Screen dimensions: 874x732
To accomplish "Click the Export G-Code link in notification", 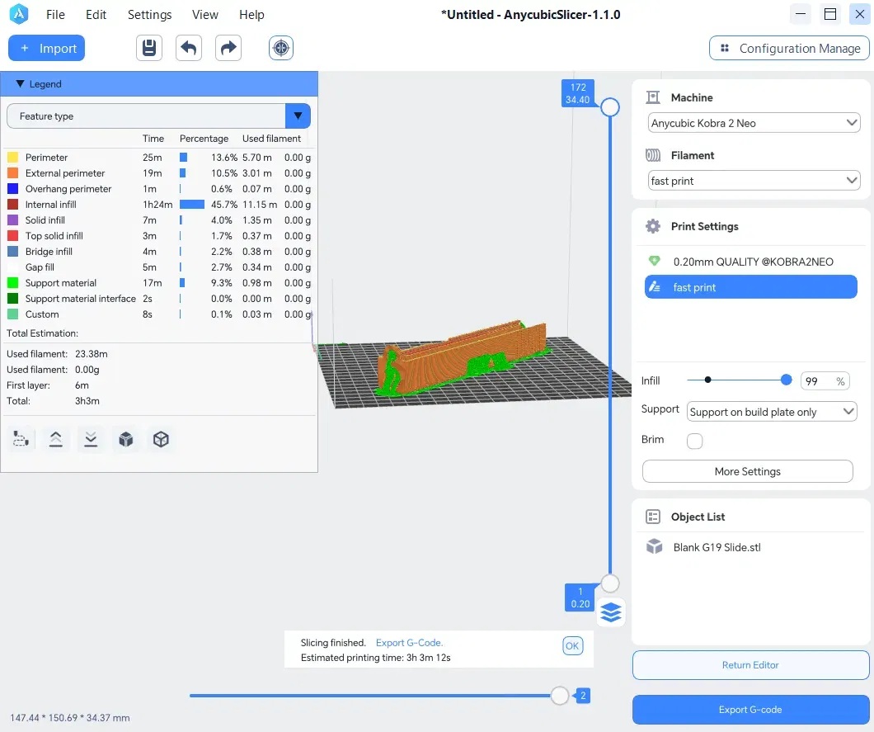I will [x=409, y=643].
